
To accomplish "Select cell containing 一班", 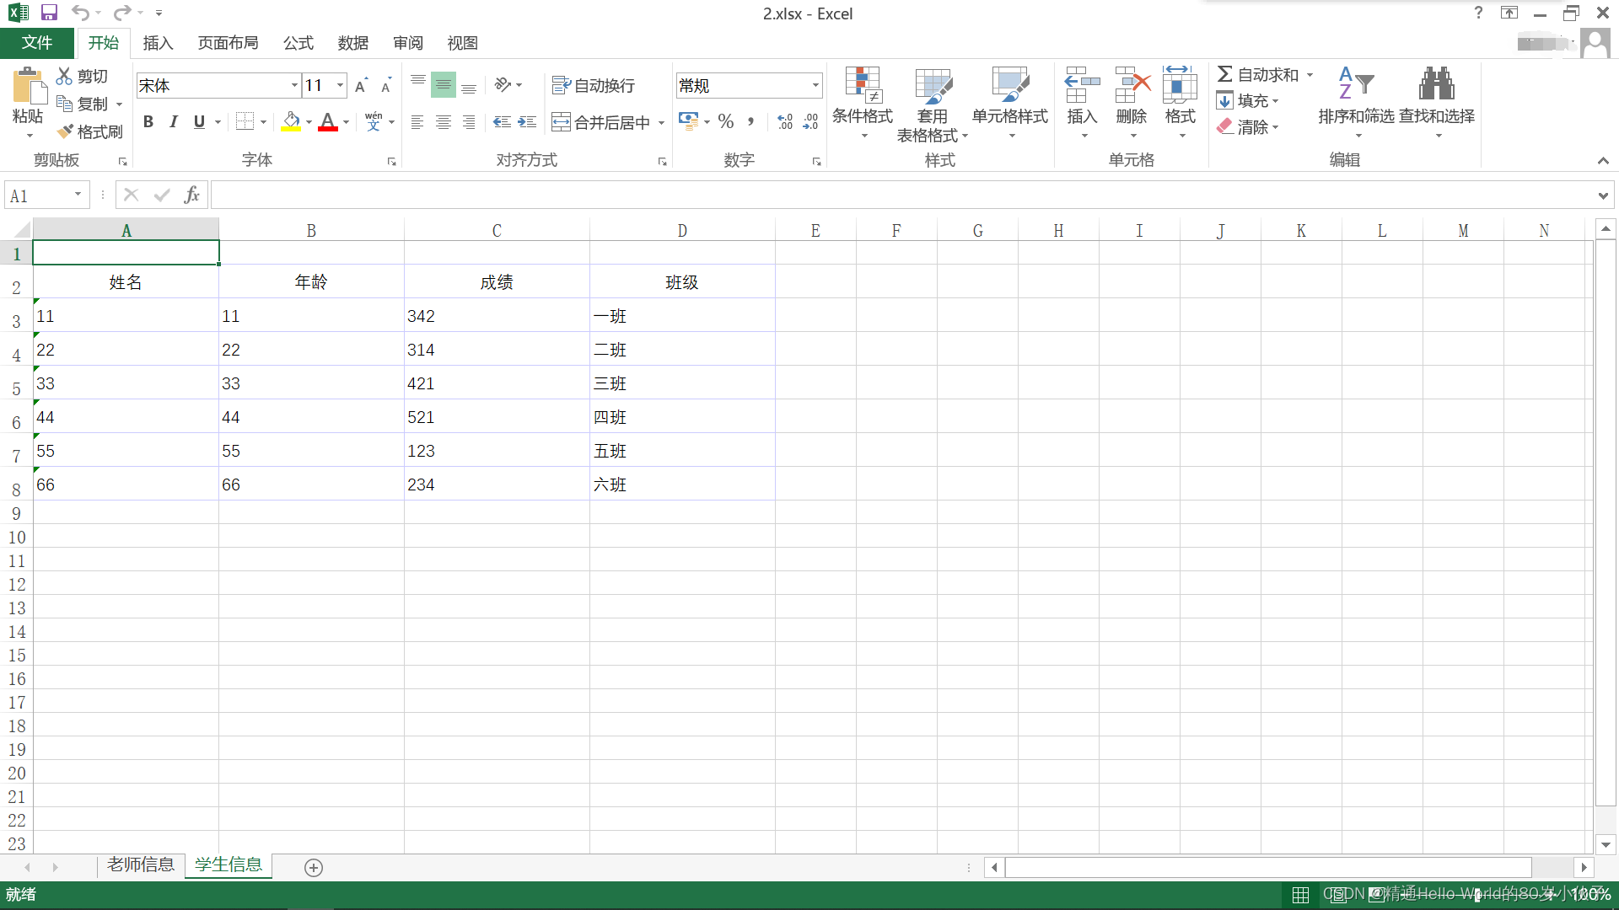I will [x=682, y=316].
